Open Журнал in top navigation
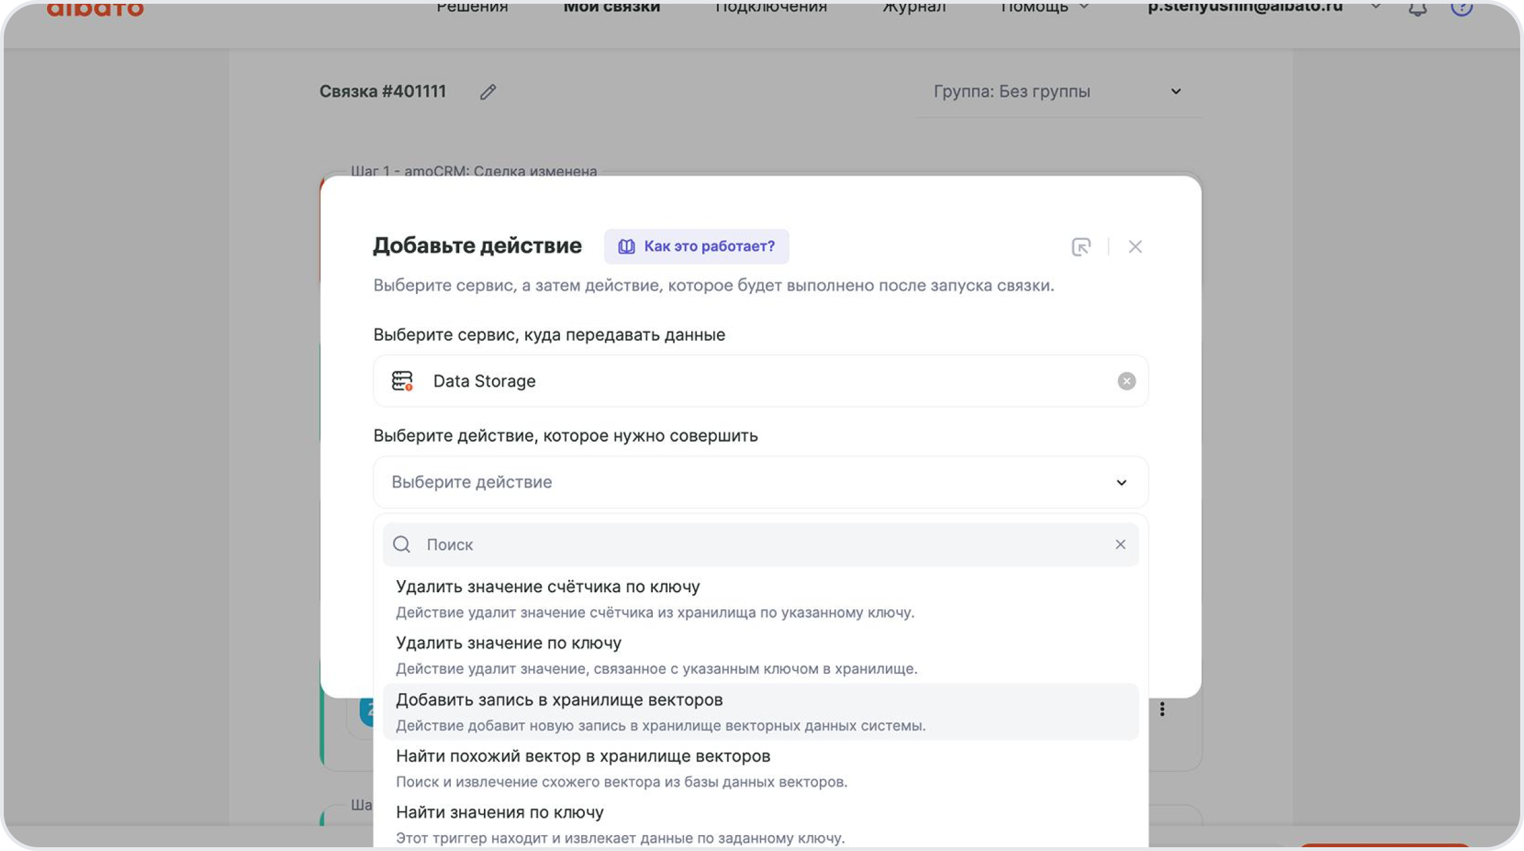The height and width of the screenshot is (851, 1524). coord(914,7)
